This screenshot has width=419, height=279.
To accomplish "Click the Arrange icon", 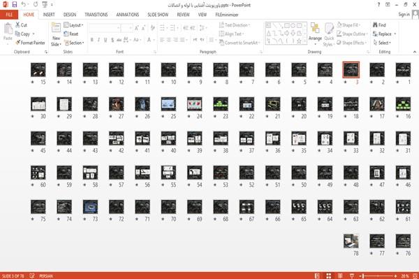I will point(315,28).
